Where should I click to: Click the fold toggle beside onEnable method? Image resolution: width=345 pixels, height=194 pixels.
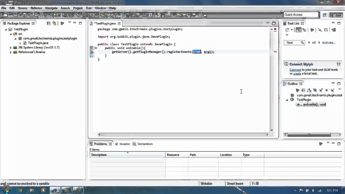pyautogui.click(x=96, y=48)
